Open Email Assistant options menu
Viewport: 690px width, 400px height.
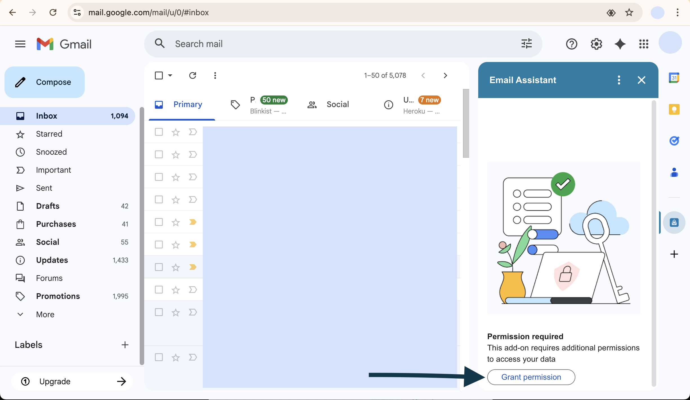(x=619, y=80)
